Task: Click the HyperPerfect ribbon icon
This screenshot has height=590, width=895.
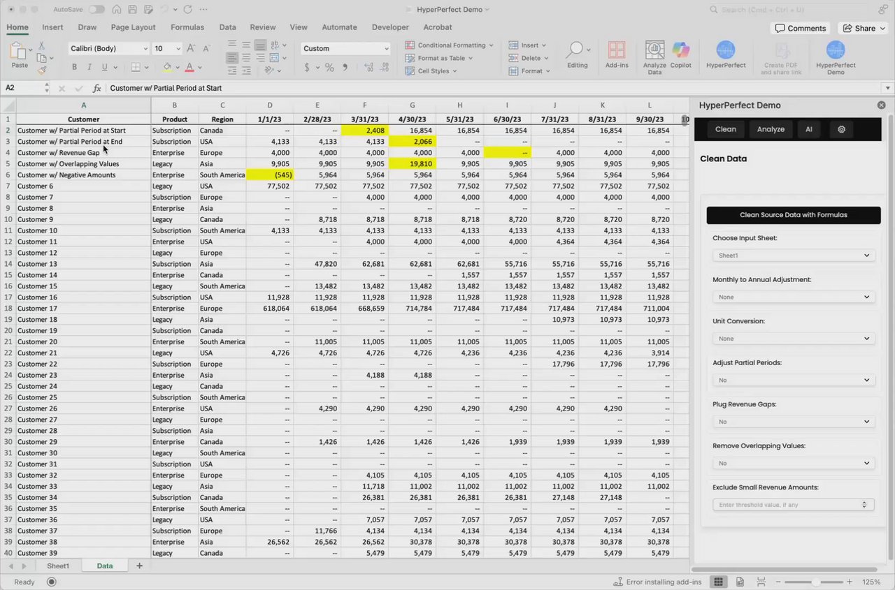Action: pyautogui.click(x=726, y=55)
